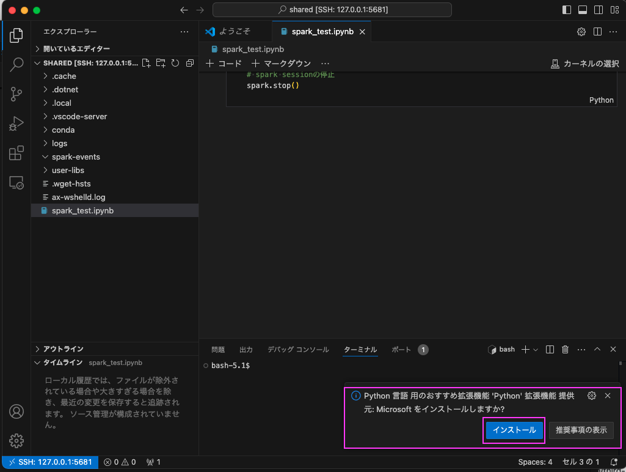626x472 pixels.
Task: Expand the アウトライン section
Action: [x=115, y=349]
